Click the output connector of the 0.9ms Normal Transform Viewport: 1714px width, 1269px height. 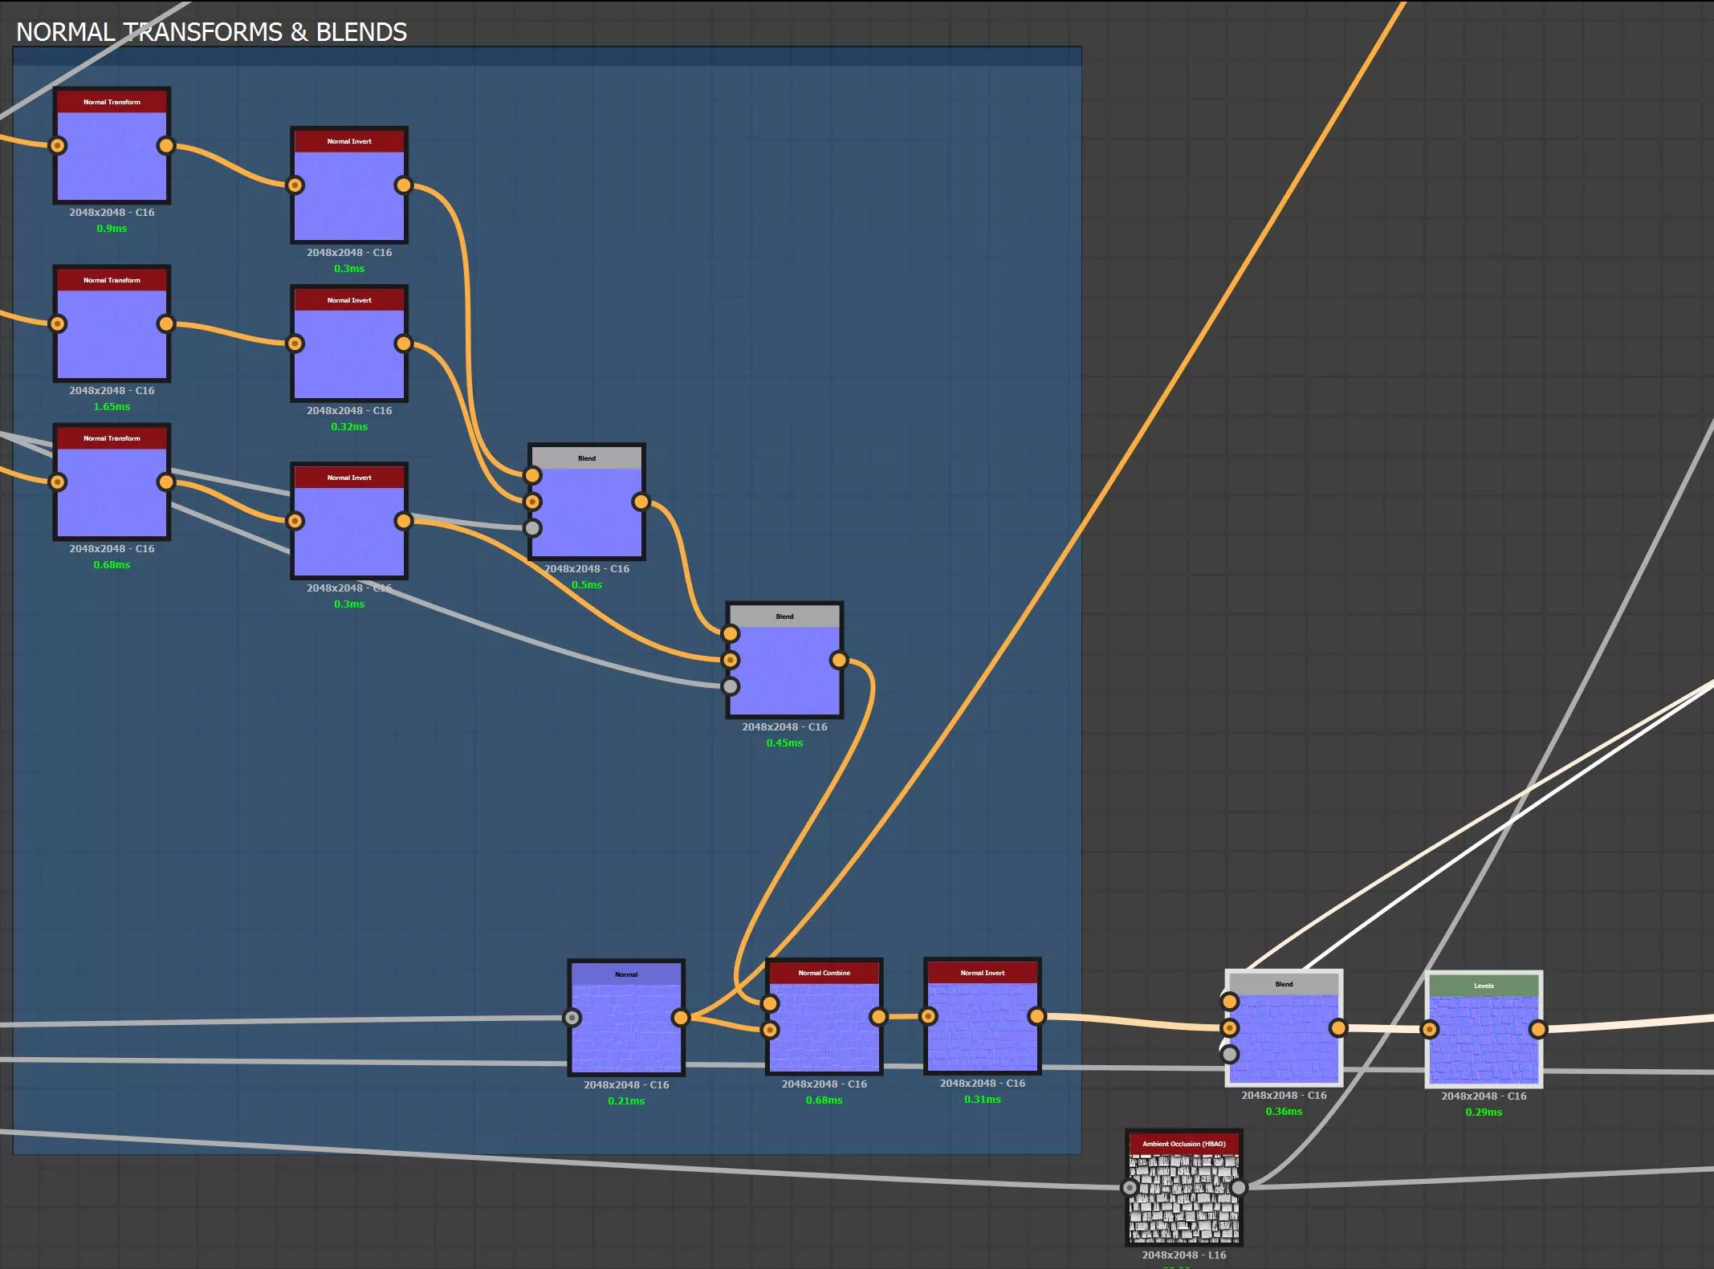point(166,145)
